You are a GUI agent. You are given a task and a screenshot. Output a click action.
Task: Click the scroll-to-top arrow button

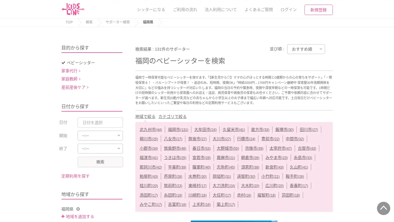(383, 208)
